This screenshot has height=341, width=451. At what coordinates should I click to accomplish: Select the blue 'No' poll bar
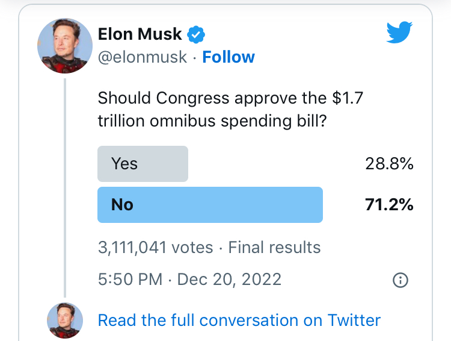(x=210, y=205)
